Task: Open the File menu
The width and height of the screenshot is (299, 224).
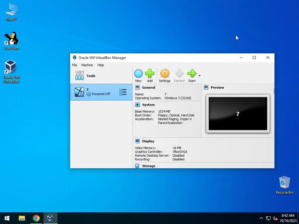Action: click(74, 65)
